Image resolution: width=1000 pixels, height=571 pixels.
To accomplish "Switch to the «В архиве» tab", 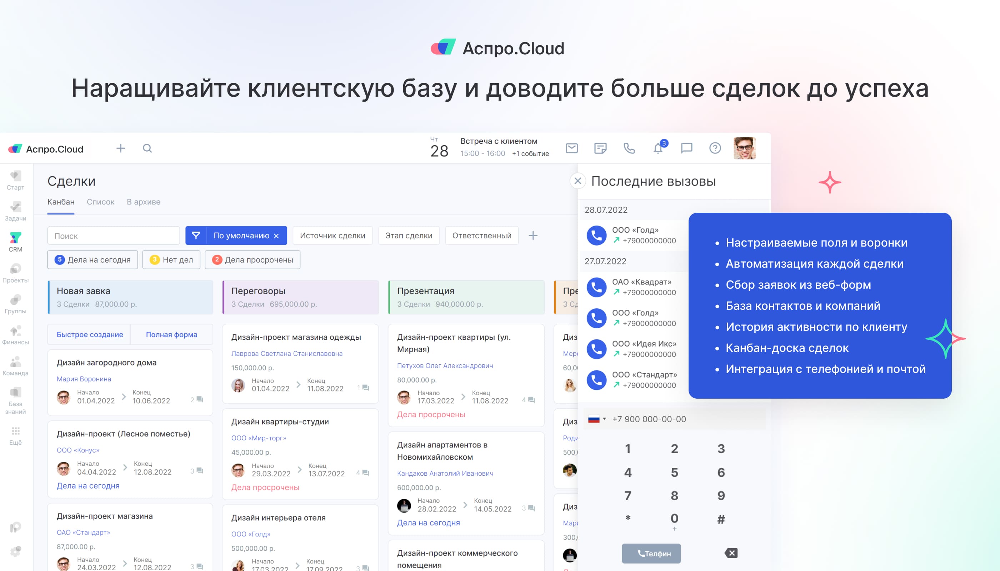I will (x=143, y=202).
